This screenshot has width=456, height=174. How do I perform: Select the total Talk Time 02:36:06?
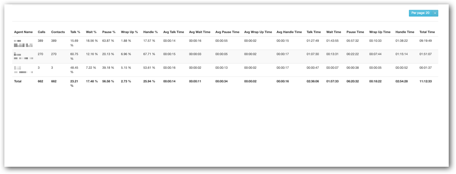click(313, 81)
